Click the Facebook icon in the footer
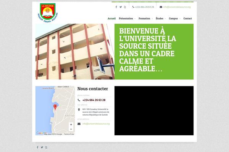Viewport: 229px width, 152px height. 37,147
